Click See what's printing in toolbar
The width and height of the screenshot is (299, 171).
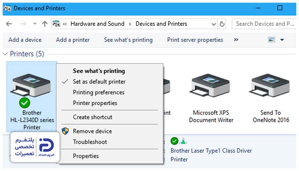click(128, 40)
